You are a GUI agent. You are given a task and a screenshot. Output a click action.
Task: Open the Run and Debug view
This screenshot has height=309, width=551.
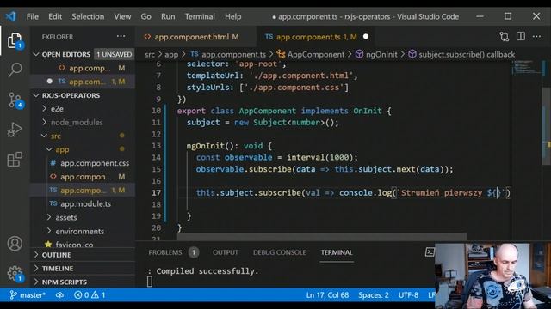point(15,130)
